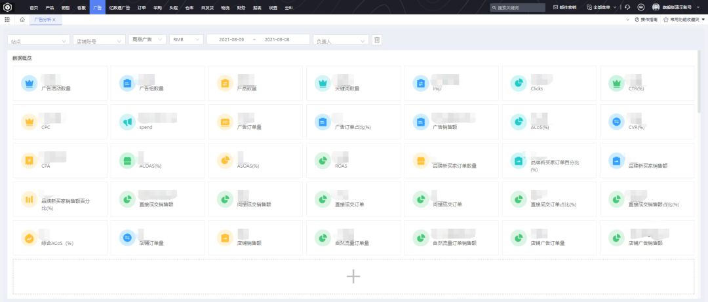
Task: Click the headset support icon in top bar
Action: pyautogui.click(x=627, y=7)
